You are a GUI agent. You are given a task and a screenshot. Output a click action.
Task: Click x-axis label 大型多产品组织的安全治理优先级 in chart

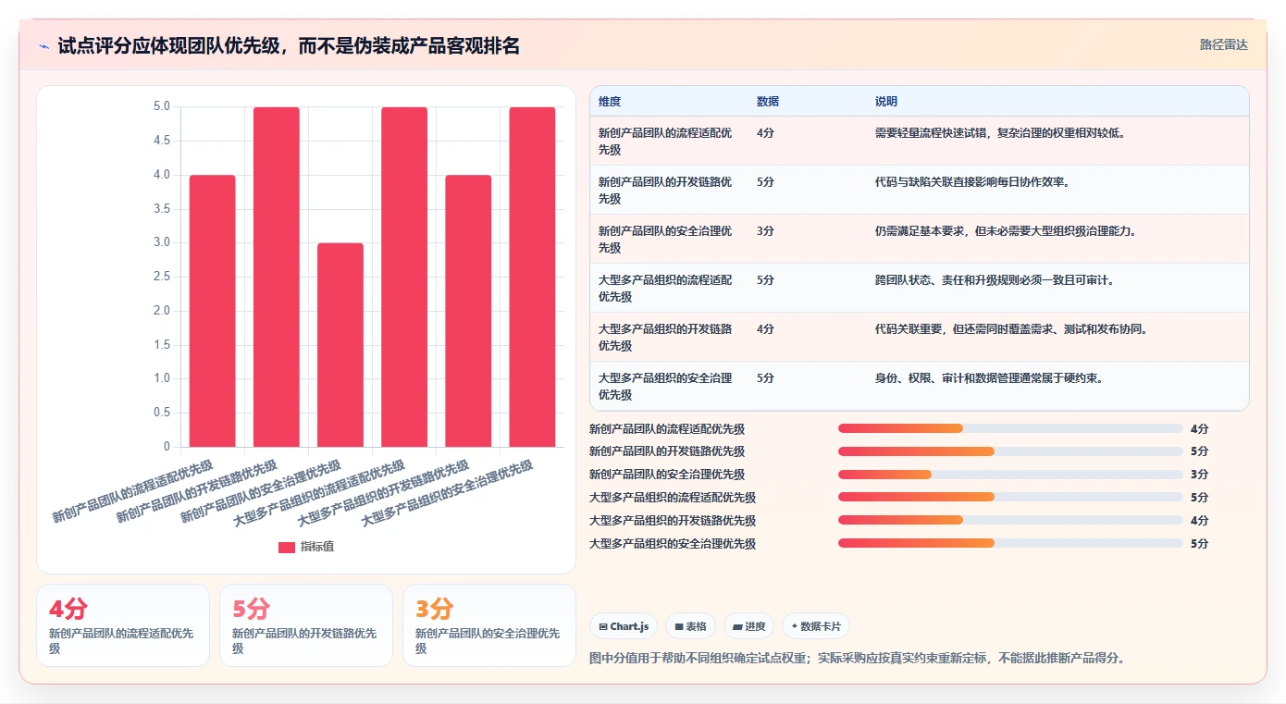tap(447, 494)
